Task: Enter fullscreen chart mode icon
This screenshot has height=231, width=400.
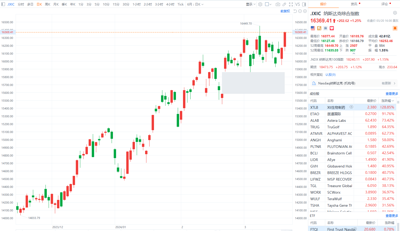Action: point(291,4)
